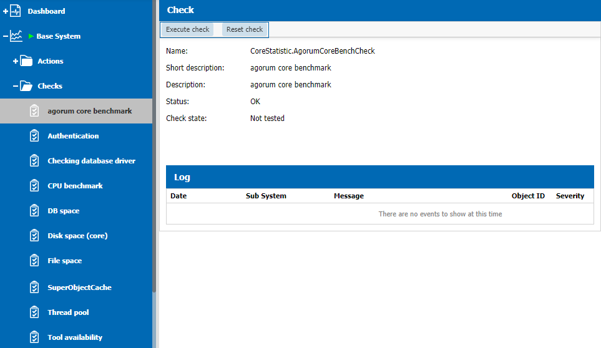The image size is (601, 348).
Task: Click the checklist icon beside CPU benchmark
Action: click(x=35, y=186)
